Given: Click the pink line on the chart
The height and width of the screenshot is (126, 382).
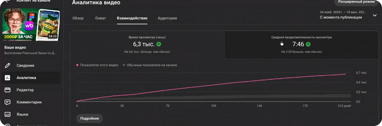Looking at the screenshot, I should point(211,85).
